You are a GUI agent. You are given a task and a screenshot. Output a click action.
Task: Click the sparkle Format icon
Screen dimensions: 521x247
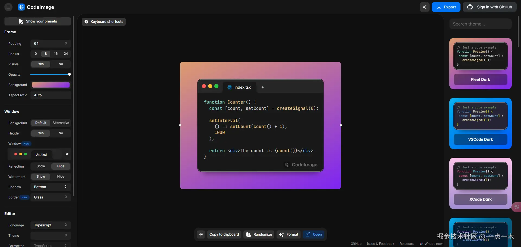click(281, 235)
